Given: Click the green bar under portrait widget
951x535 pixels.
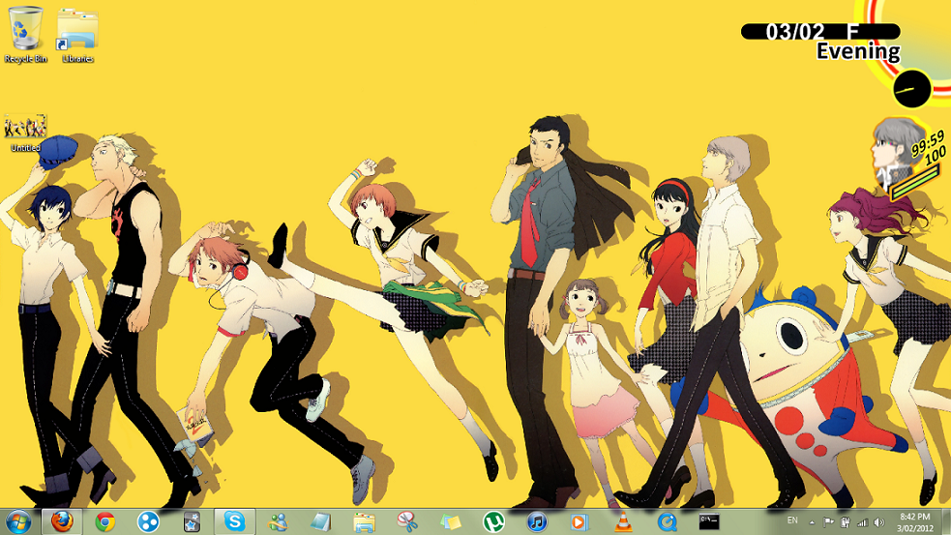Looking at the screenshot, I should pos(915,183).
